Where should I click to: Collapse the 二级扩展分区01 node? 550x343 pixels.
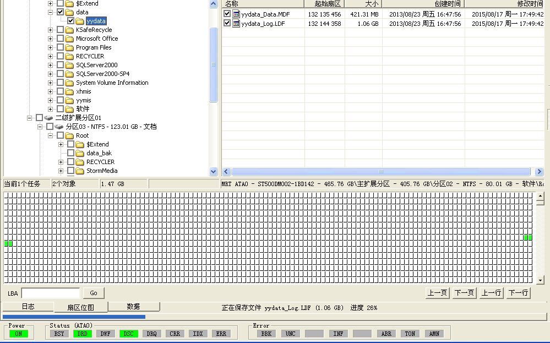click(30, 118)
